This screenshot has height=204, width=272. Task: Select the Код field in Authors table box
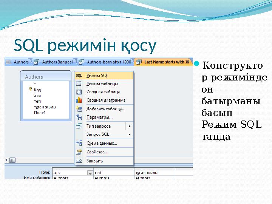tap(37, 90)
